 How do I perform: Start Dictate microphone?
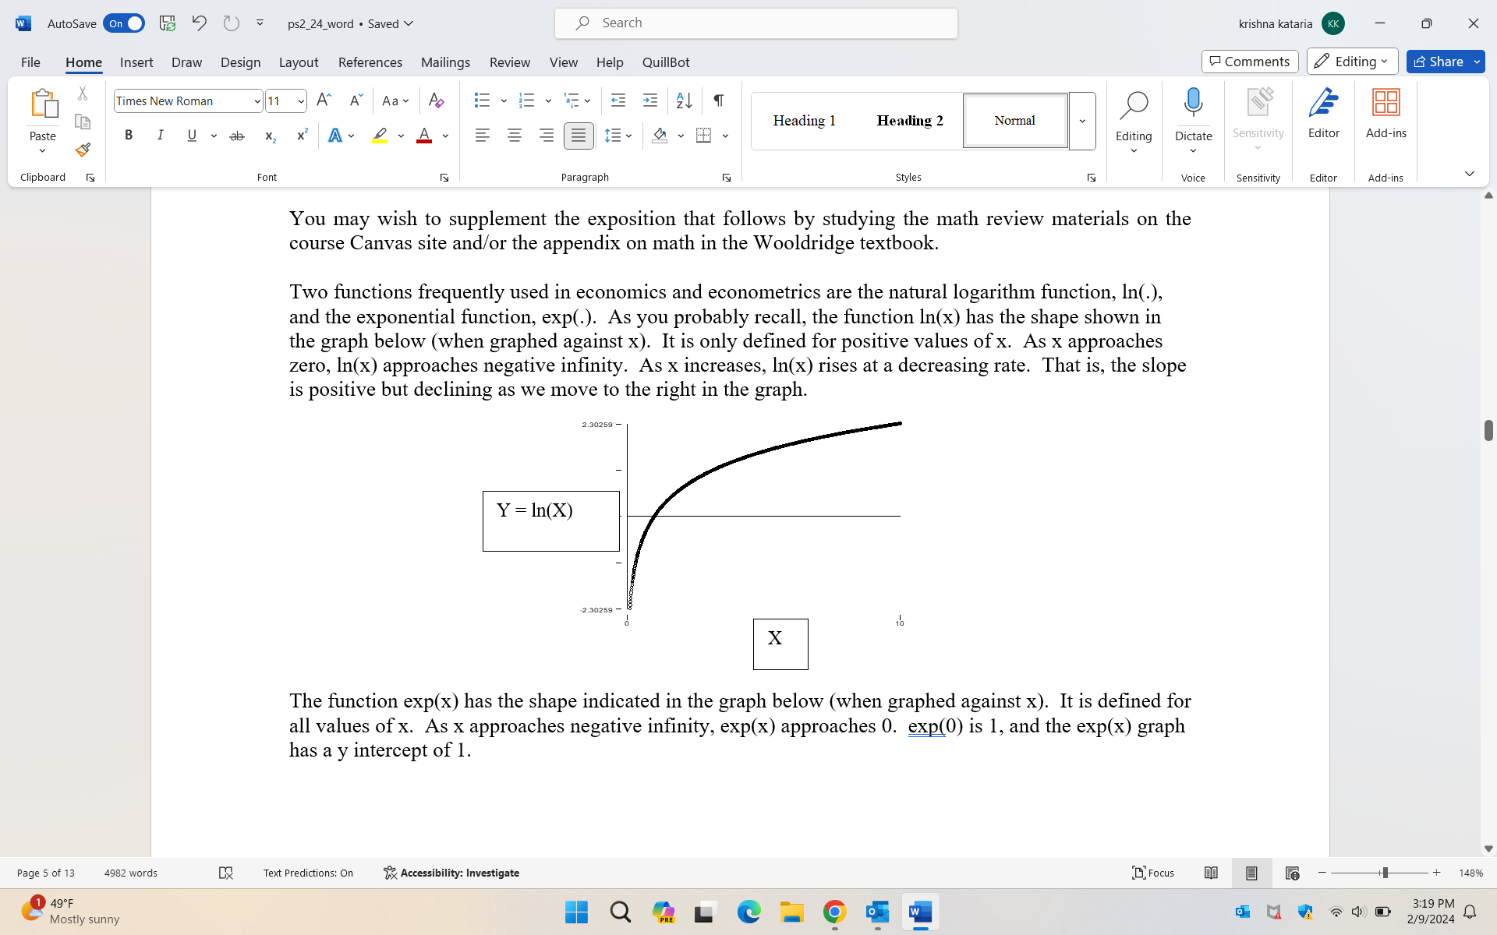1193,104
